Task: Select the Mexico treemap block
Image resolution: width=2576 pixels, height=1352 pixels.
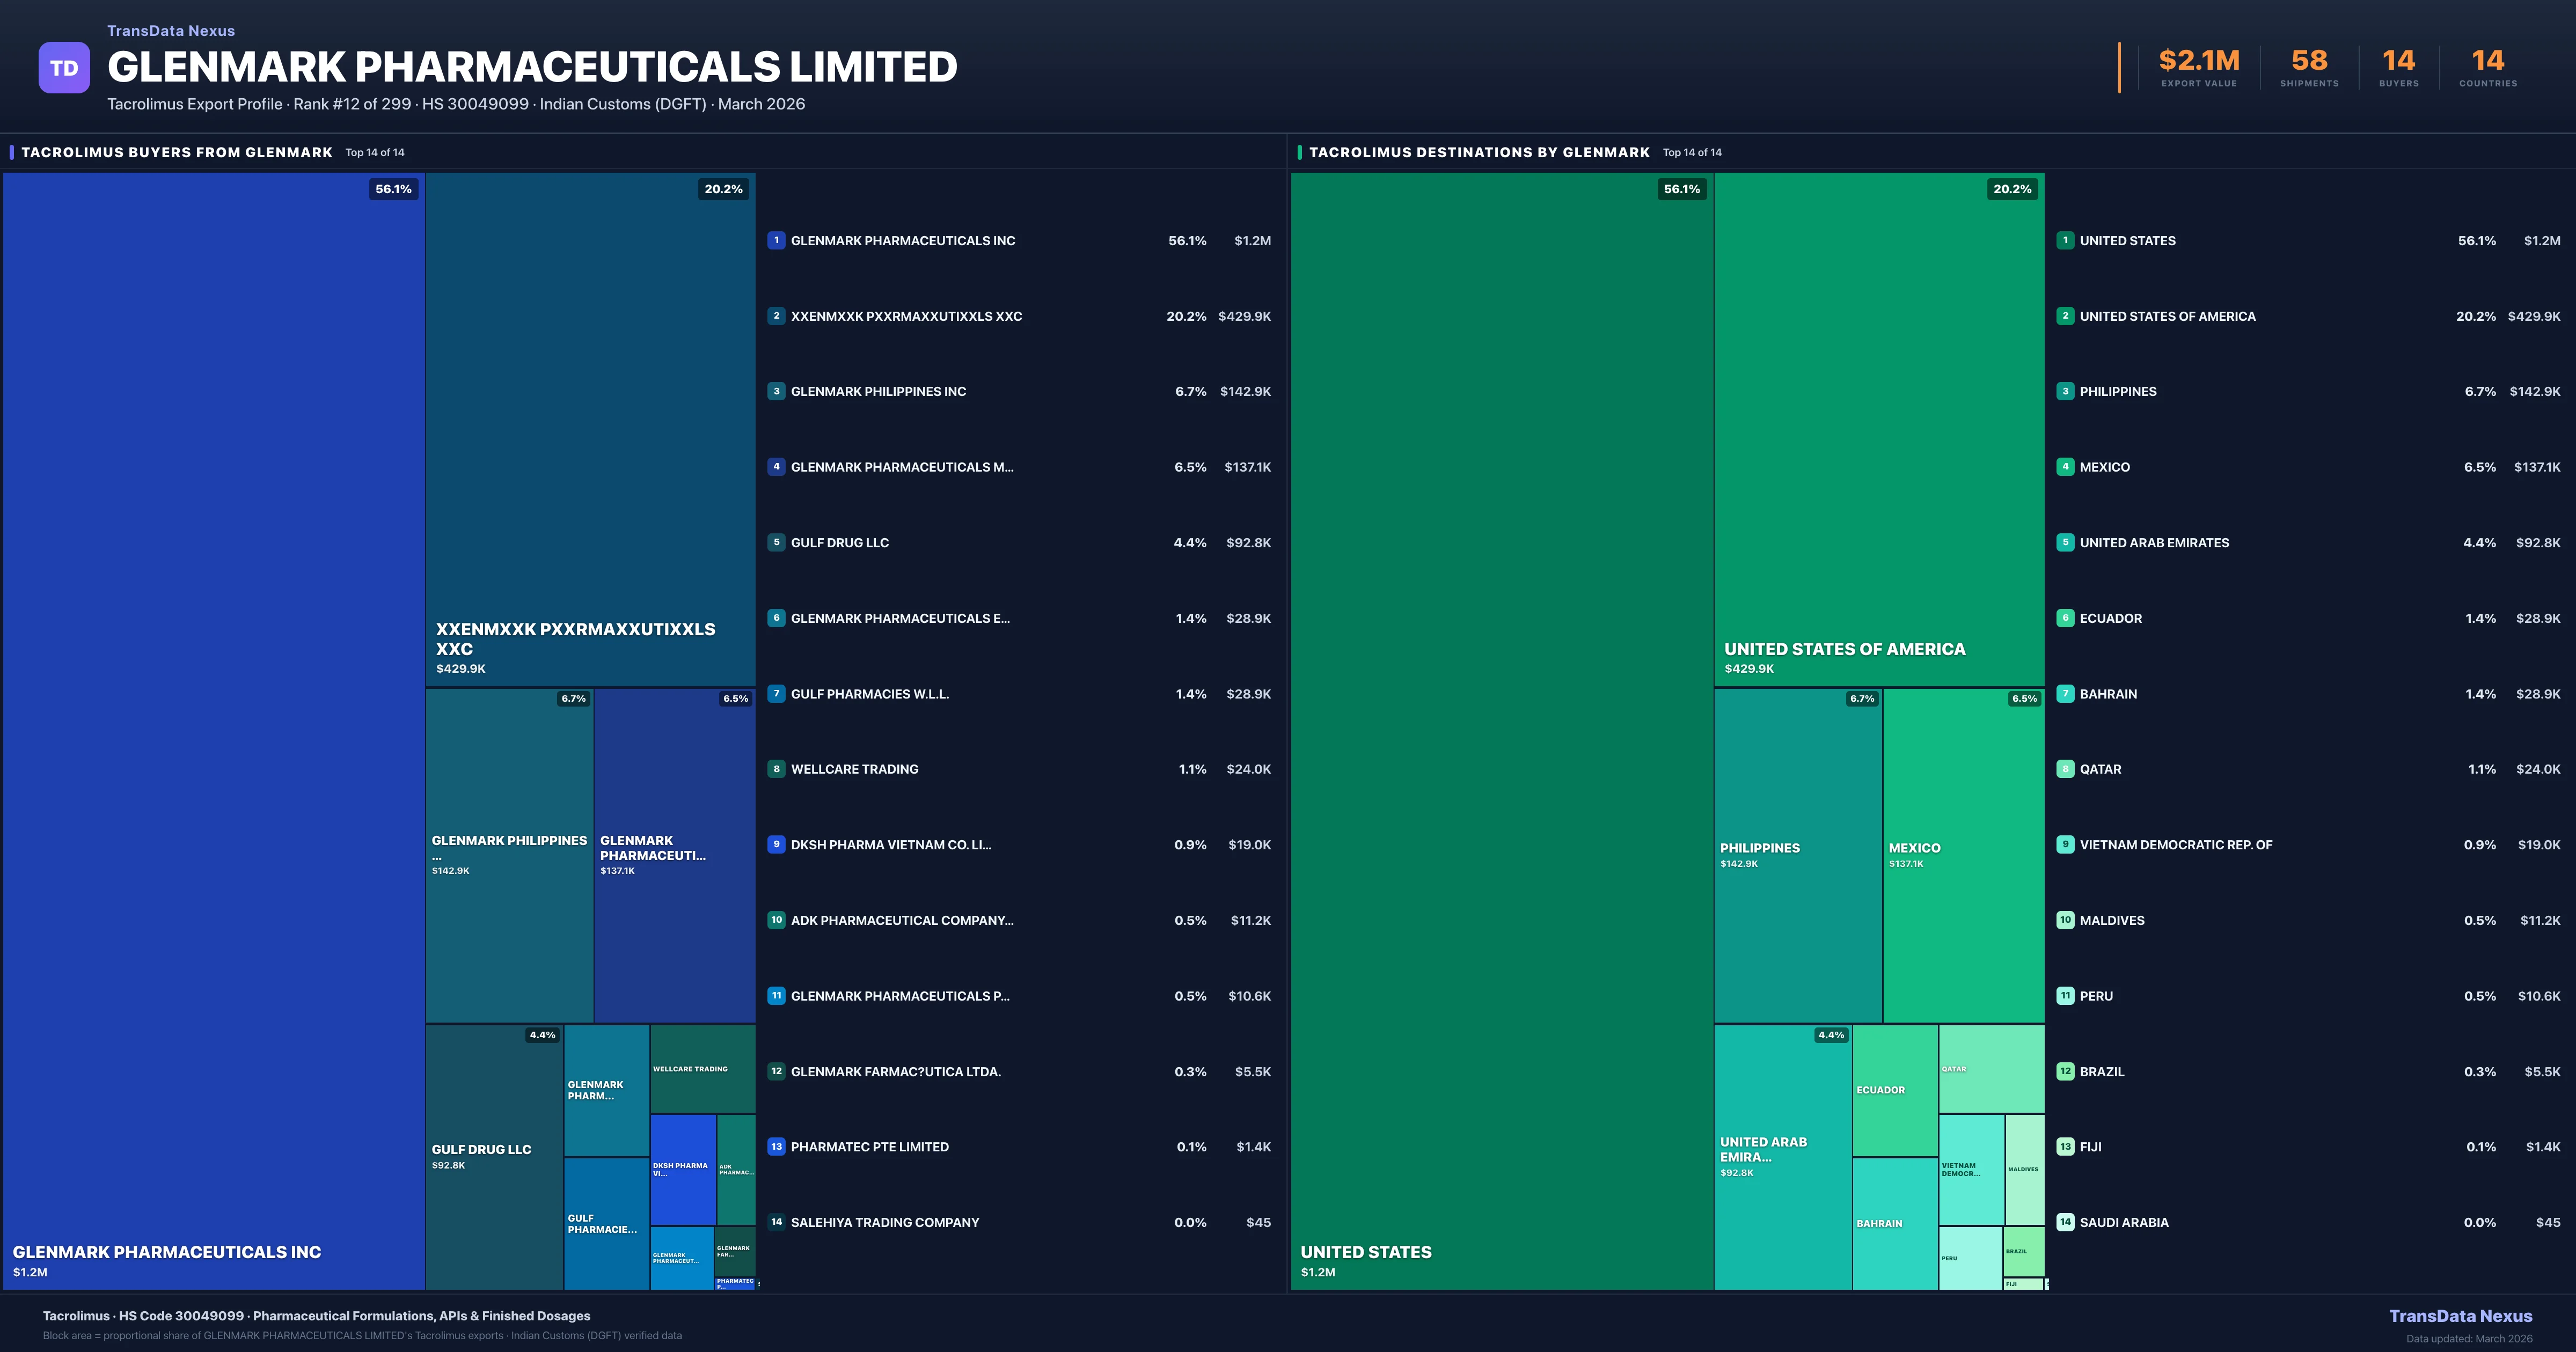Action: pyautogui.click(x=1963, y=855)
